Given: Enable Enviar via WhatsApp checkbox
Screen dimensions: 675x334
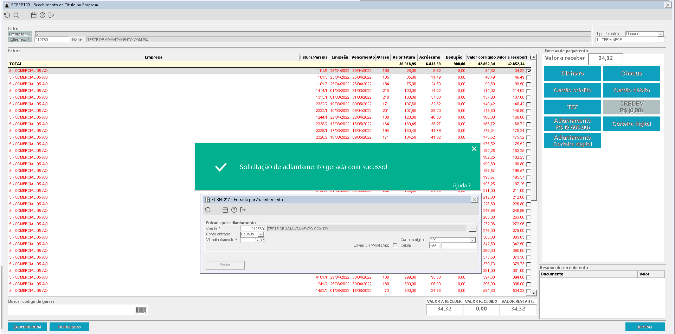Looking at the screenshot, I should click(395, 246).
